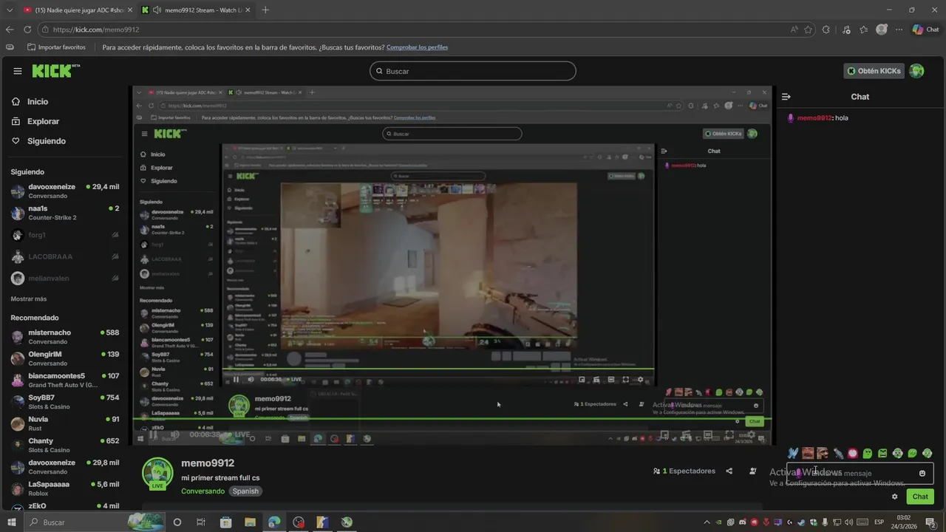Toggle read aloud in address bar
Image resolution: width=946 pixels, height=532 pixels.
[794, 30]
